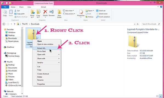Switch to the Share ribbon tab

21,7
